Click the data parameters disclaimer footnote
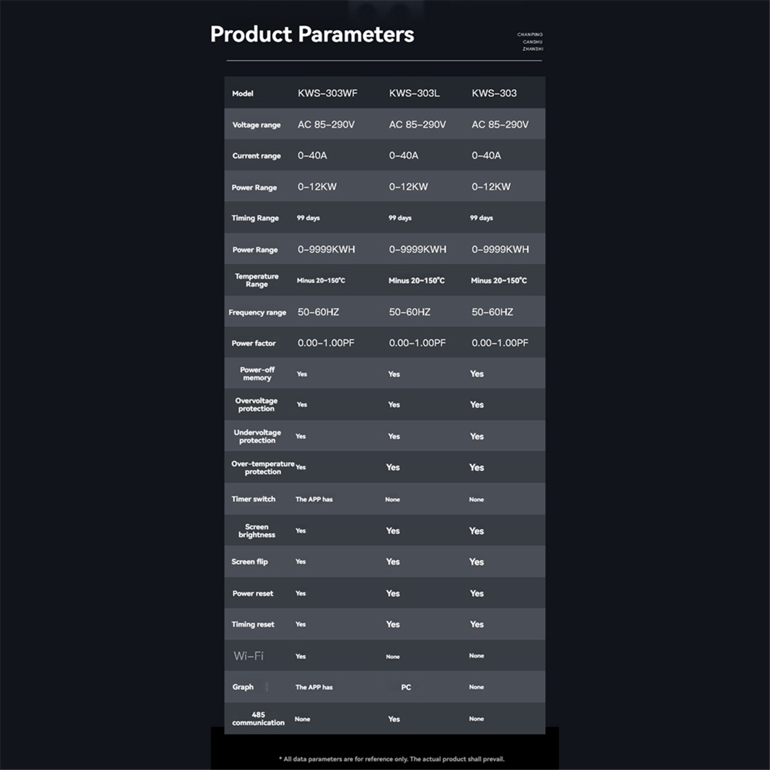 click(x=391, y=759)
